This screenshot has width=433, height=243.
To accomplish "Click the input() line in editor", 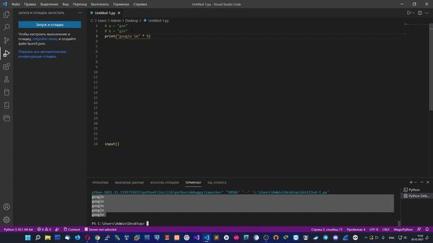I will point(112,144).
